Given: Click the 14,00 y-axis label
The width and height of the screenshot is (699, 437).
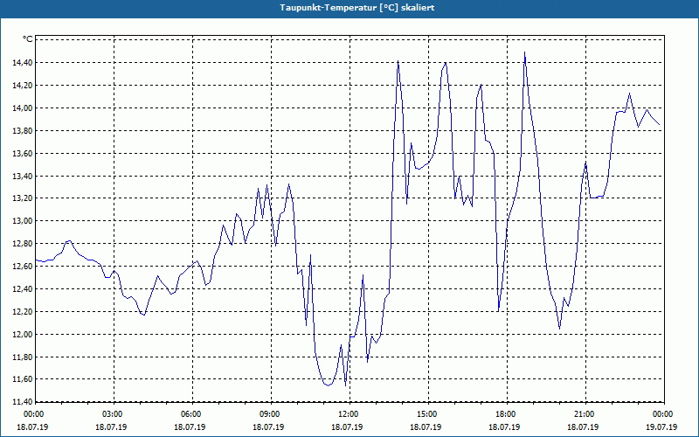Looking at the screenshot, I should (23, 108).
